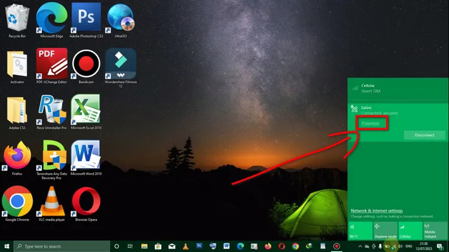Select the Tenorshare Any Data Recovery Pro icon

click(52, 160)
